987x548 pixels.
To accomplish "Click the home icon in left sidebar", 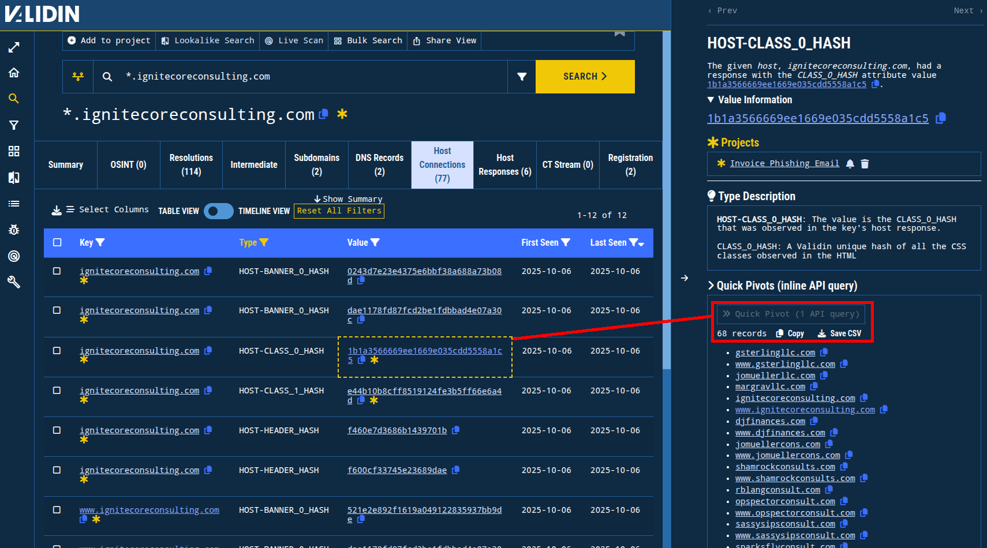I will tap(14, 73).
